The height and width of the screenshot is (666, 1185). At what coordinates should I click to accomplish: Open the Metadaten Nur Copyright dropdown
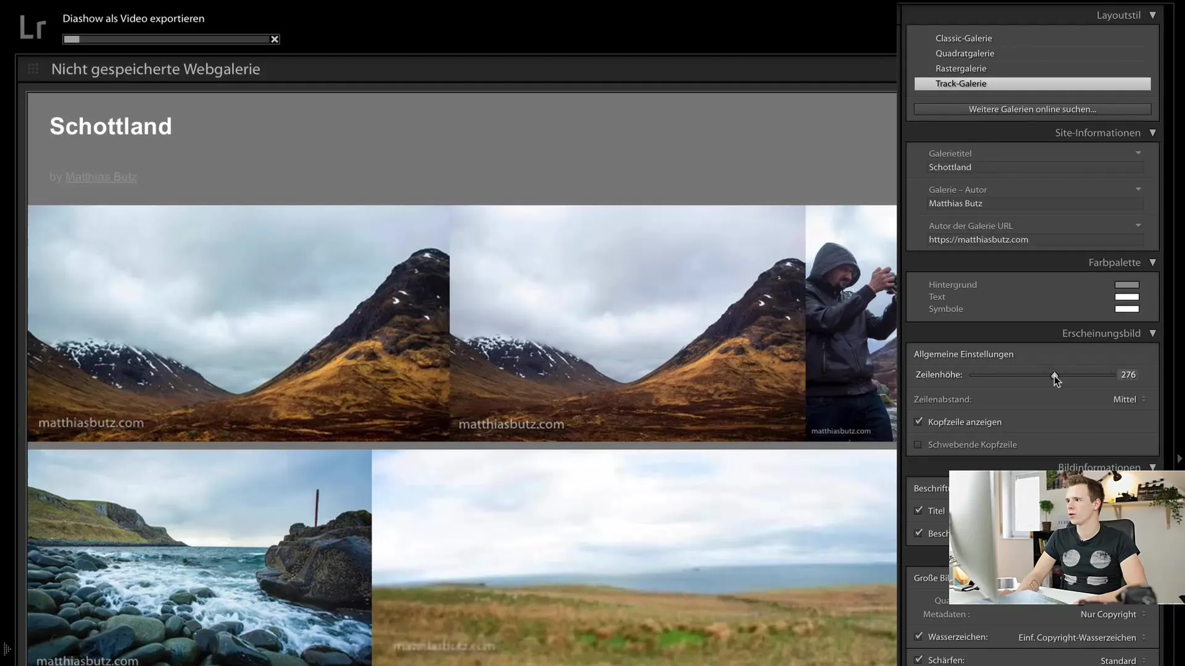[x=1113, y=614]
